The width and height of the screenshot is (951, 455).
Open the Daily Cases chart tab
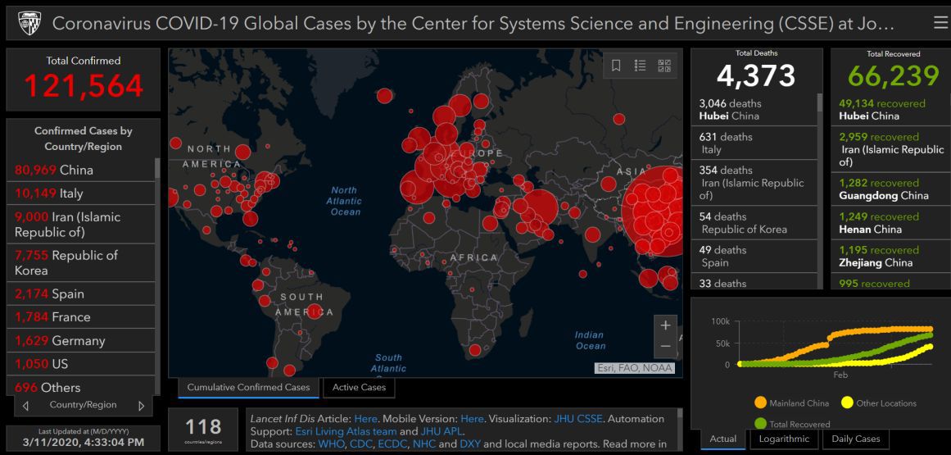(x=856, y=439)
